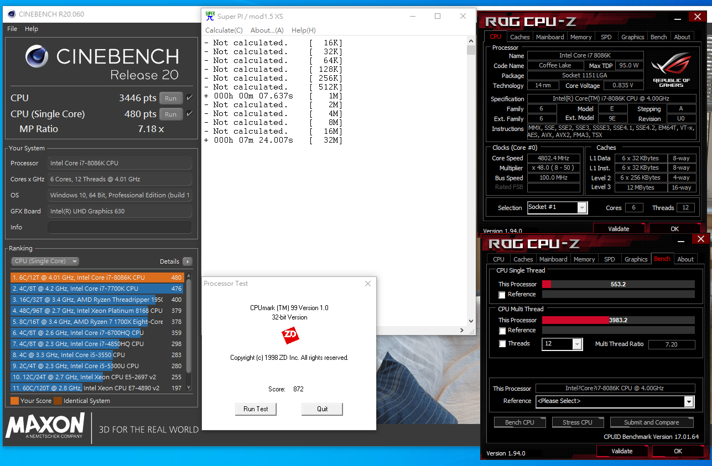Open the Help menu in Cinebench
This screenshot has width=712, height=466.
click(x=32, y=29)
